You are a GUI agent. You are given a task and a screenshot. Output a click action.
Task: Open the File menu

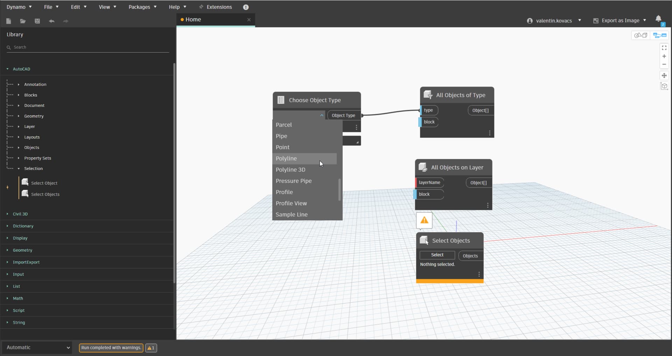[51, 7]
